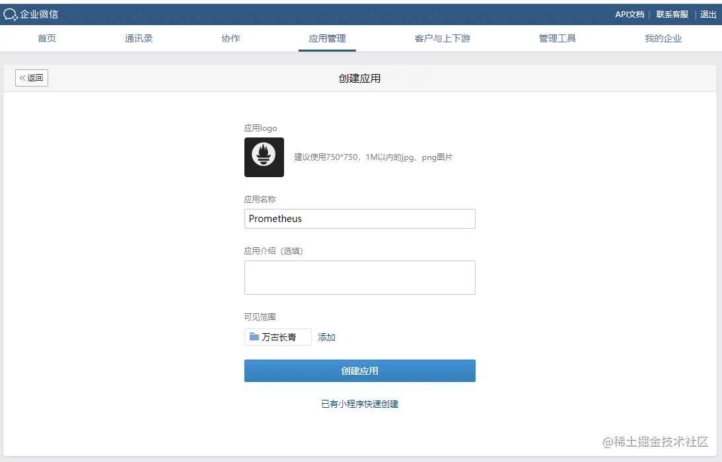This screenshot has height=462, width=722.
Task: Click 添加 to add visible range
Action: [326, 337]
